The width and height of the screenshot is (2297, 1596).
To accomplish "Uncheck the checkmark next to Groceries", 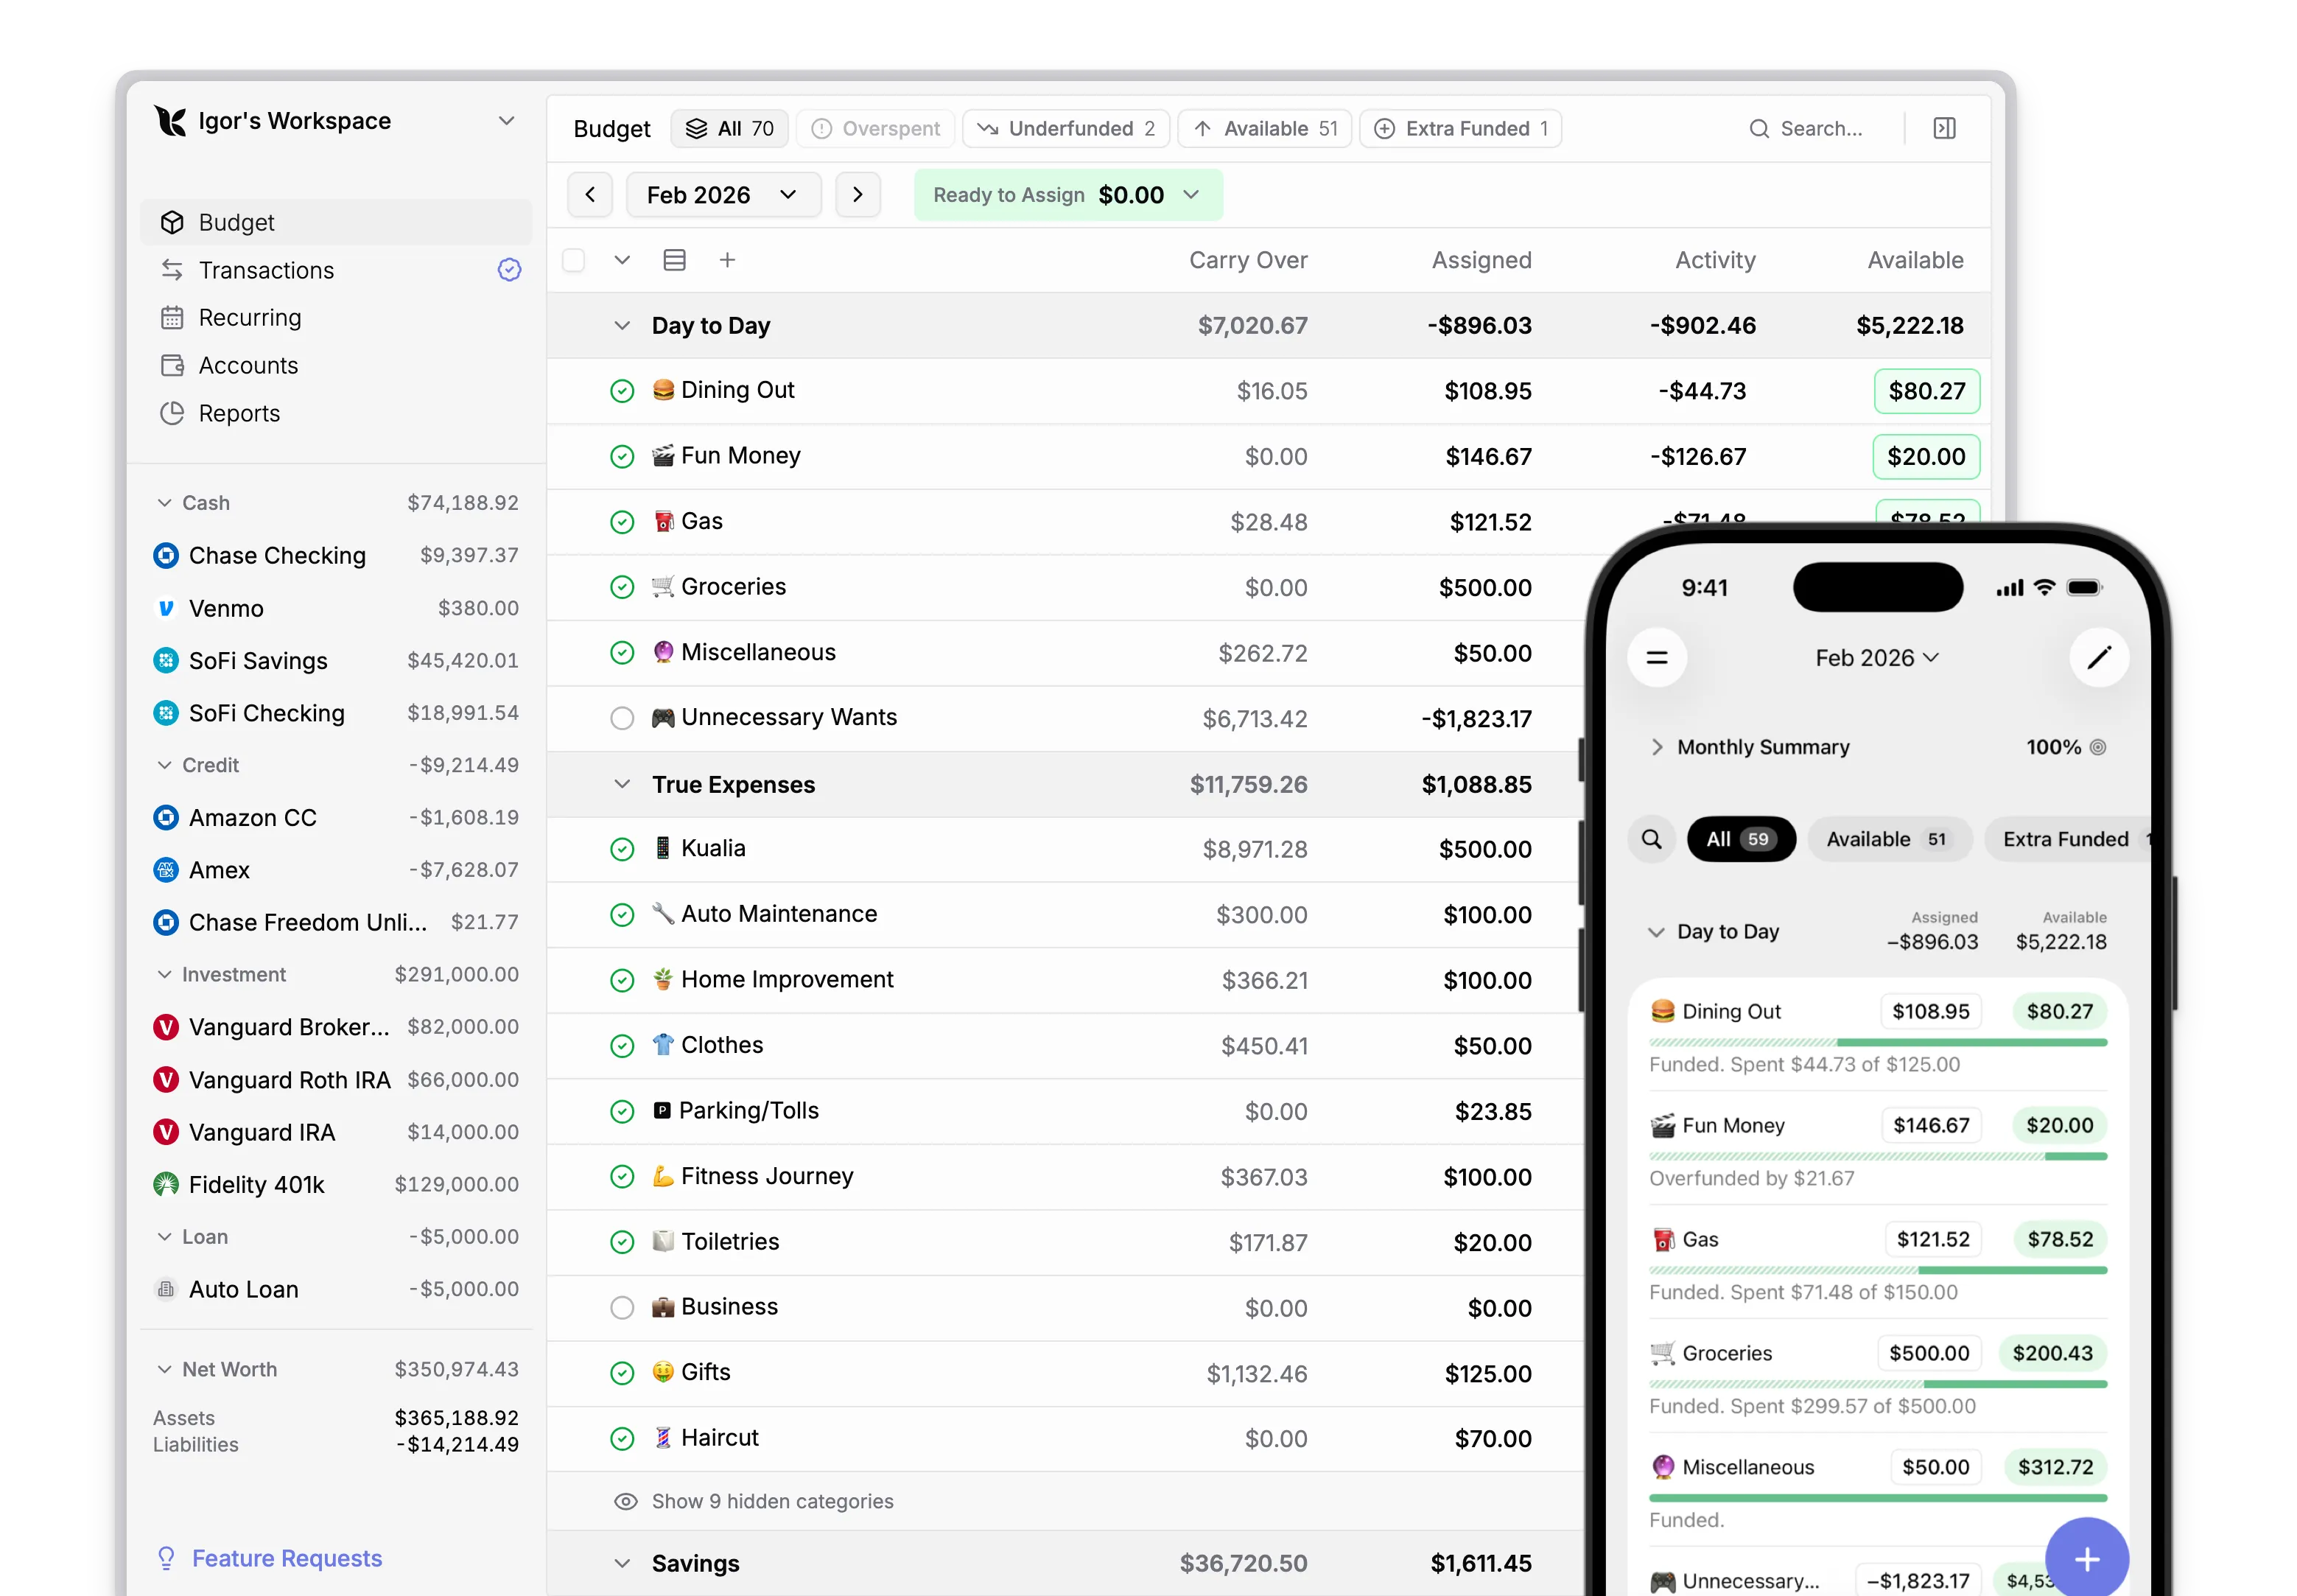I will pyautogui.click(x=622, y=587).
